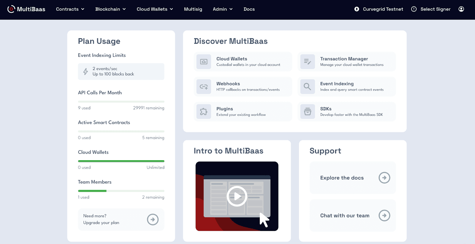Click the lightning bolt events icon
Image resolution: width=475 pixels, height=244 pixels.
85,71
